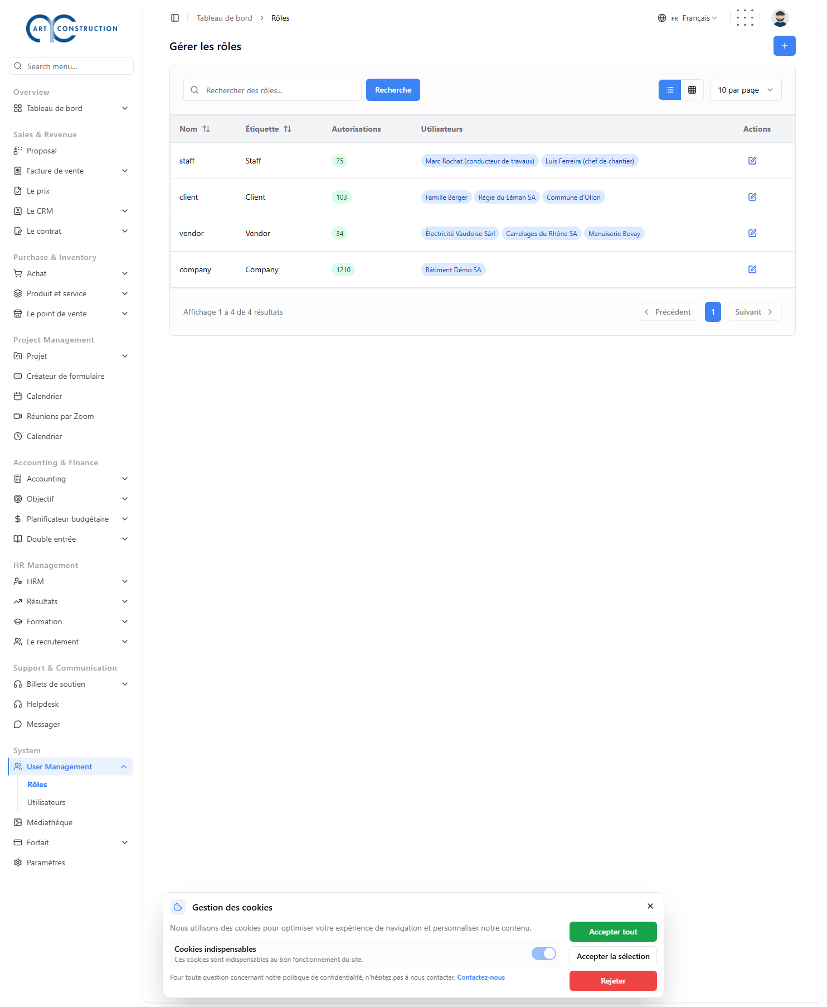
Task: Click the Bâtiment Démo SA user tag
Action: [x=453, y=270]
